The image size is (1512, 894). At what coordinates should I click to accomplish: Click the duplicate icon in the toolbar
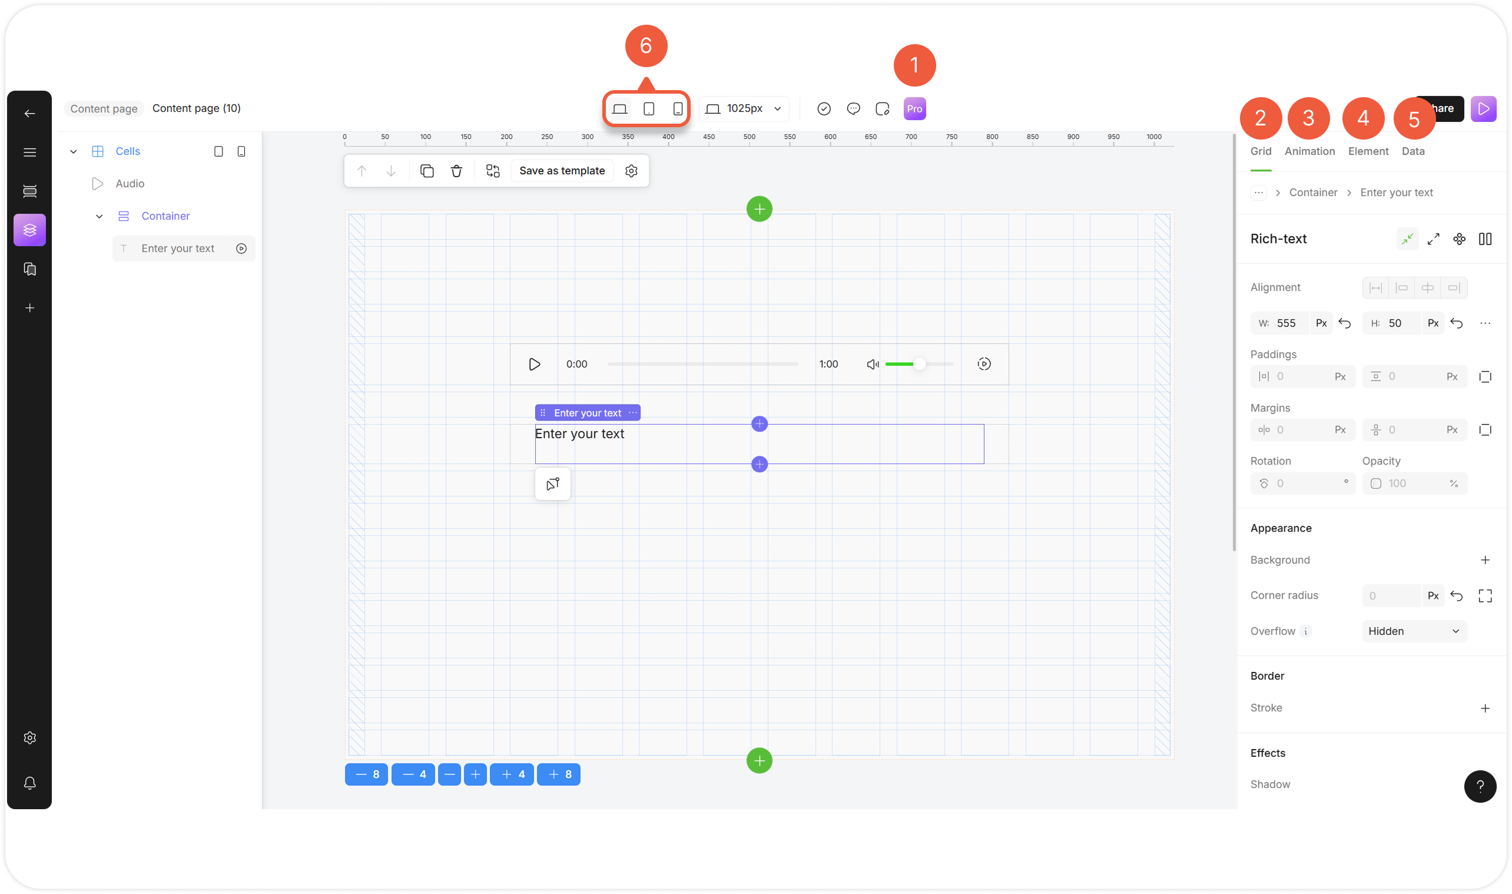(x=427, y=171)
